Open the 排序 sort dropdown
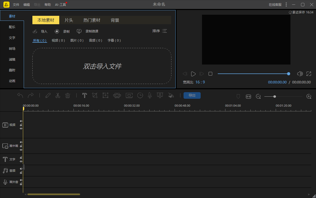Screen dimensions: 316x198 (160, 31)
